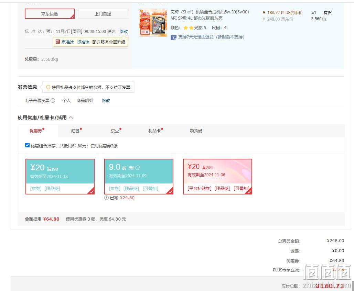Image resolution: width=354 pixels, height=291 pixels.
Task: Open the 壳牌 (Shell) product title link
Action: (x=210, y=15)
